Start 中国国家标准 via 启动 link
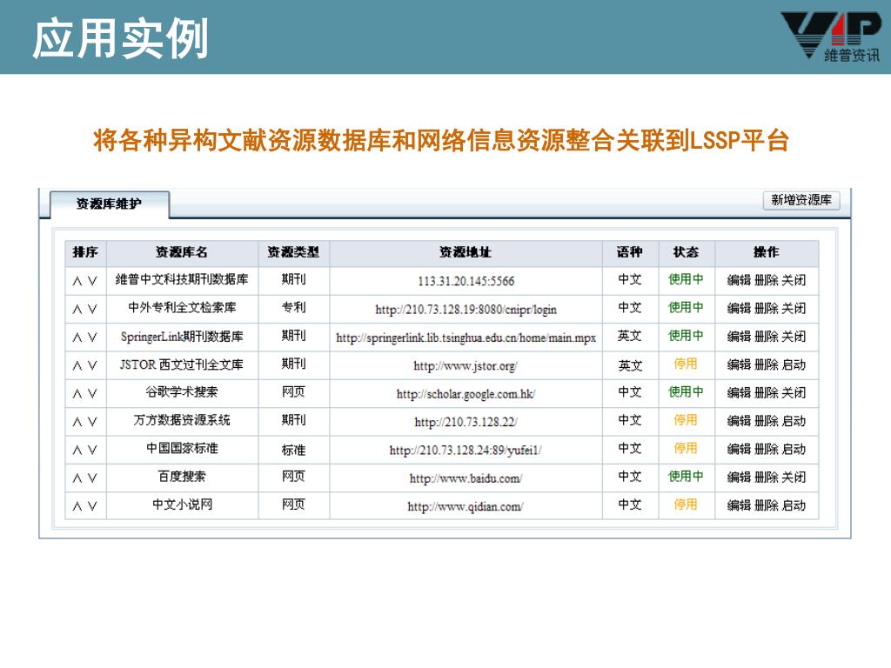Screen dimensions: 891x668 click(x=794, y=450)
